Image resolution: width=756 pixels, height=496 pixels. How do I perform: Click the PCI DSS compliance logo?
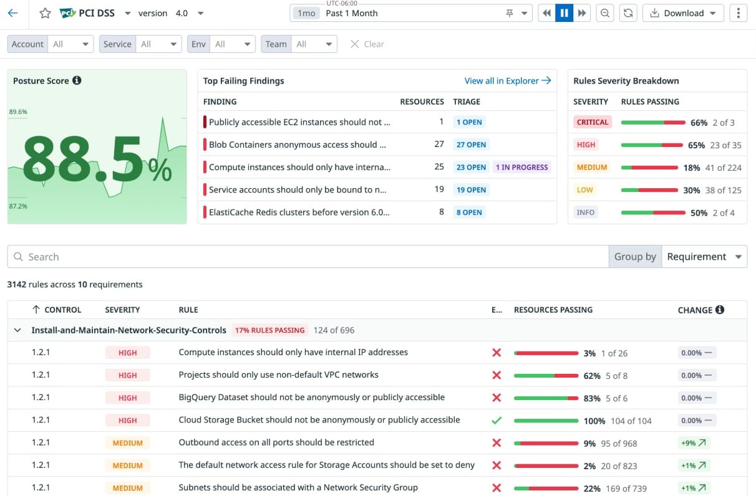tap(68, 11)
